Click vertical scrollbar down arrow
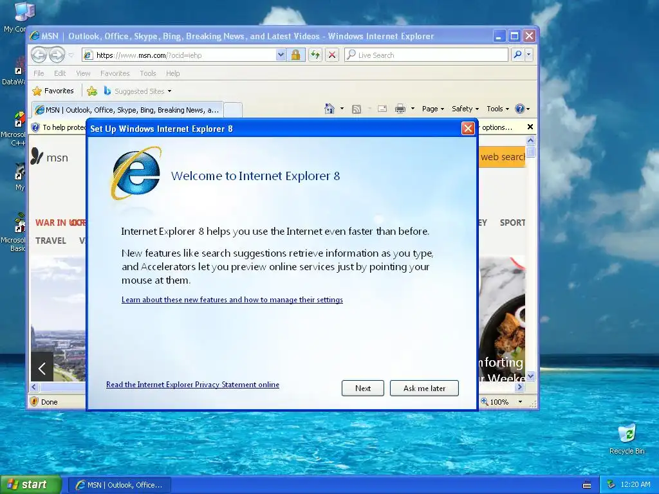659x494 pixels. (530, 376)
